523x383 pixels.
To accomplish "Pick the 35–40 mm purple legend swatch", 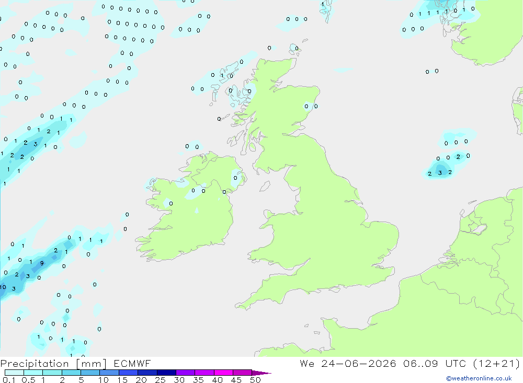I will pyautogui.click(x=204, y=373).
